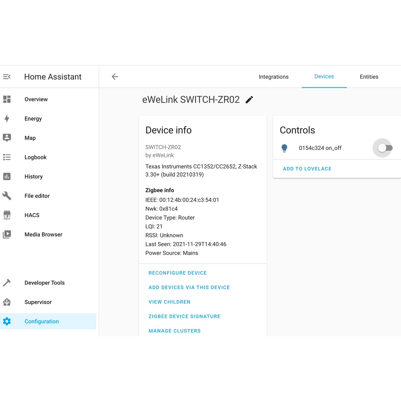
Task: Open Overview from dashboard icon
Action: pyautogui.click(x=7, y=99)
